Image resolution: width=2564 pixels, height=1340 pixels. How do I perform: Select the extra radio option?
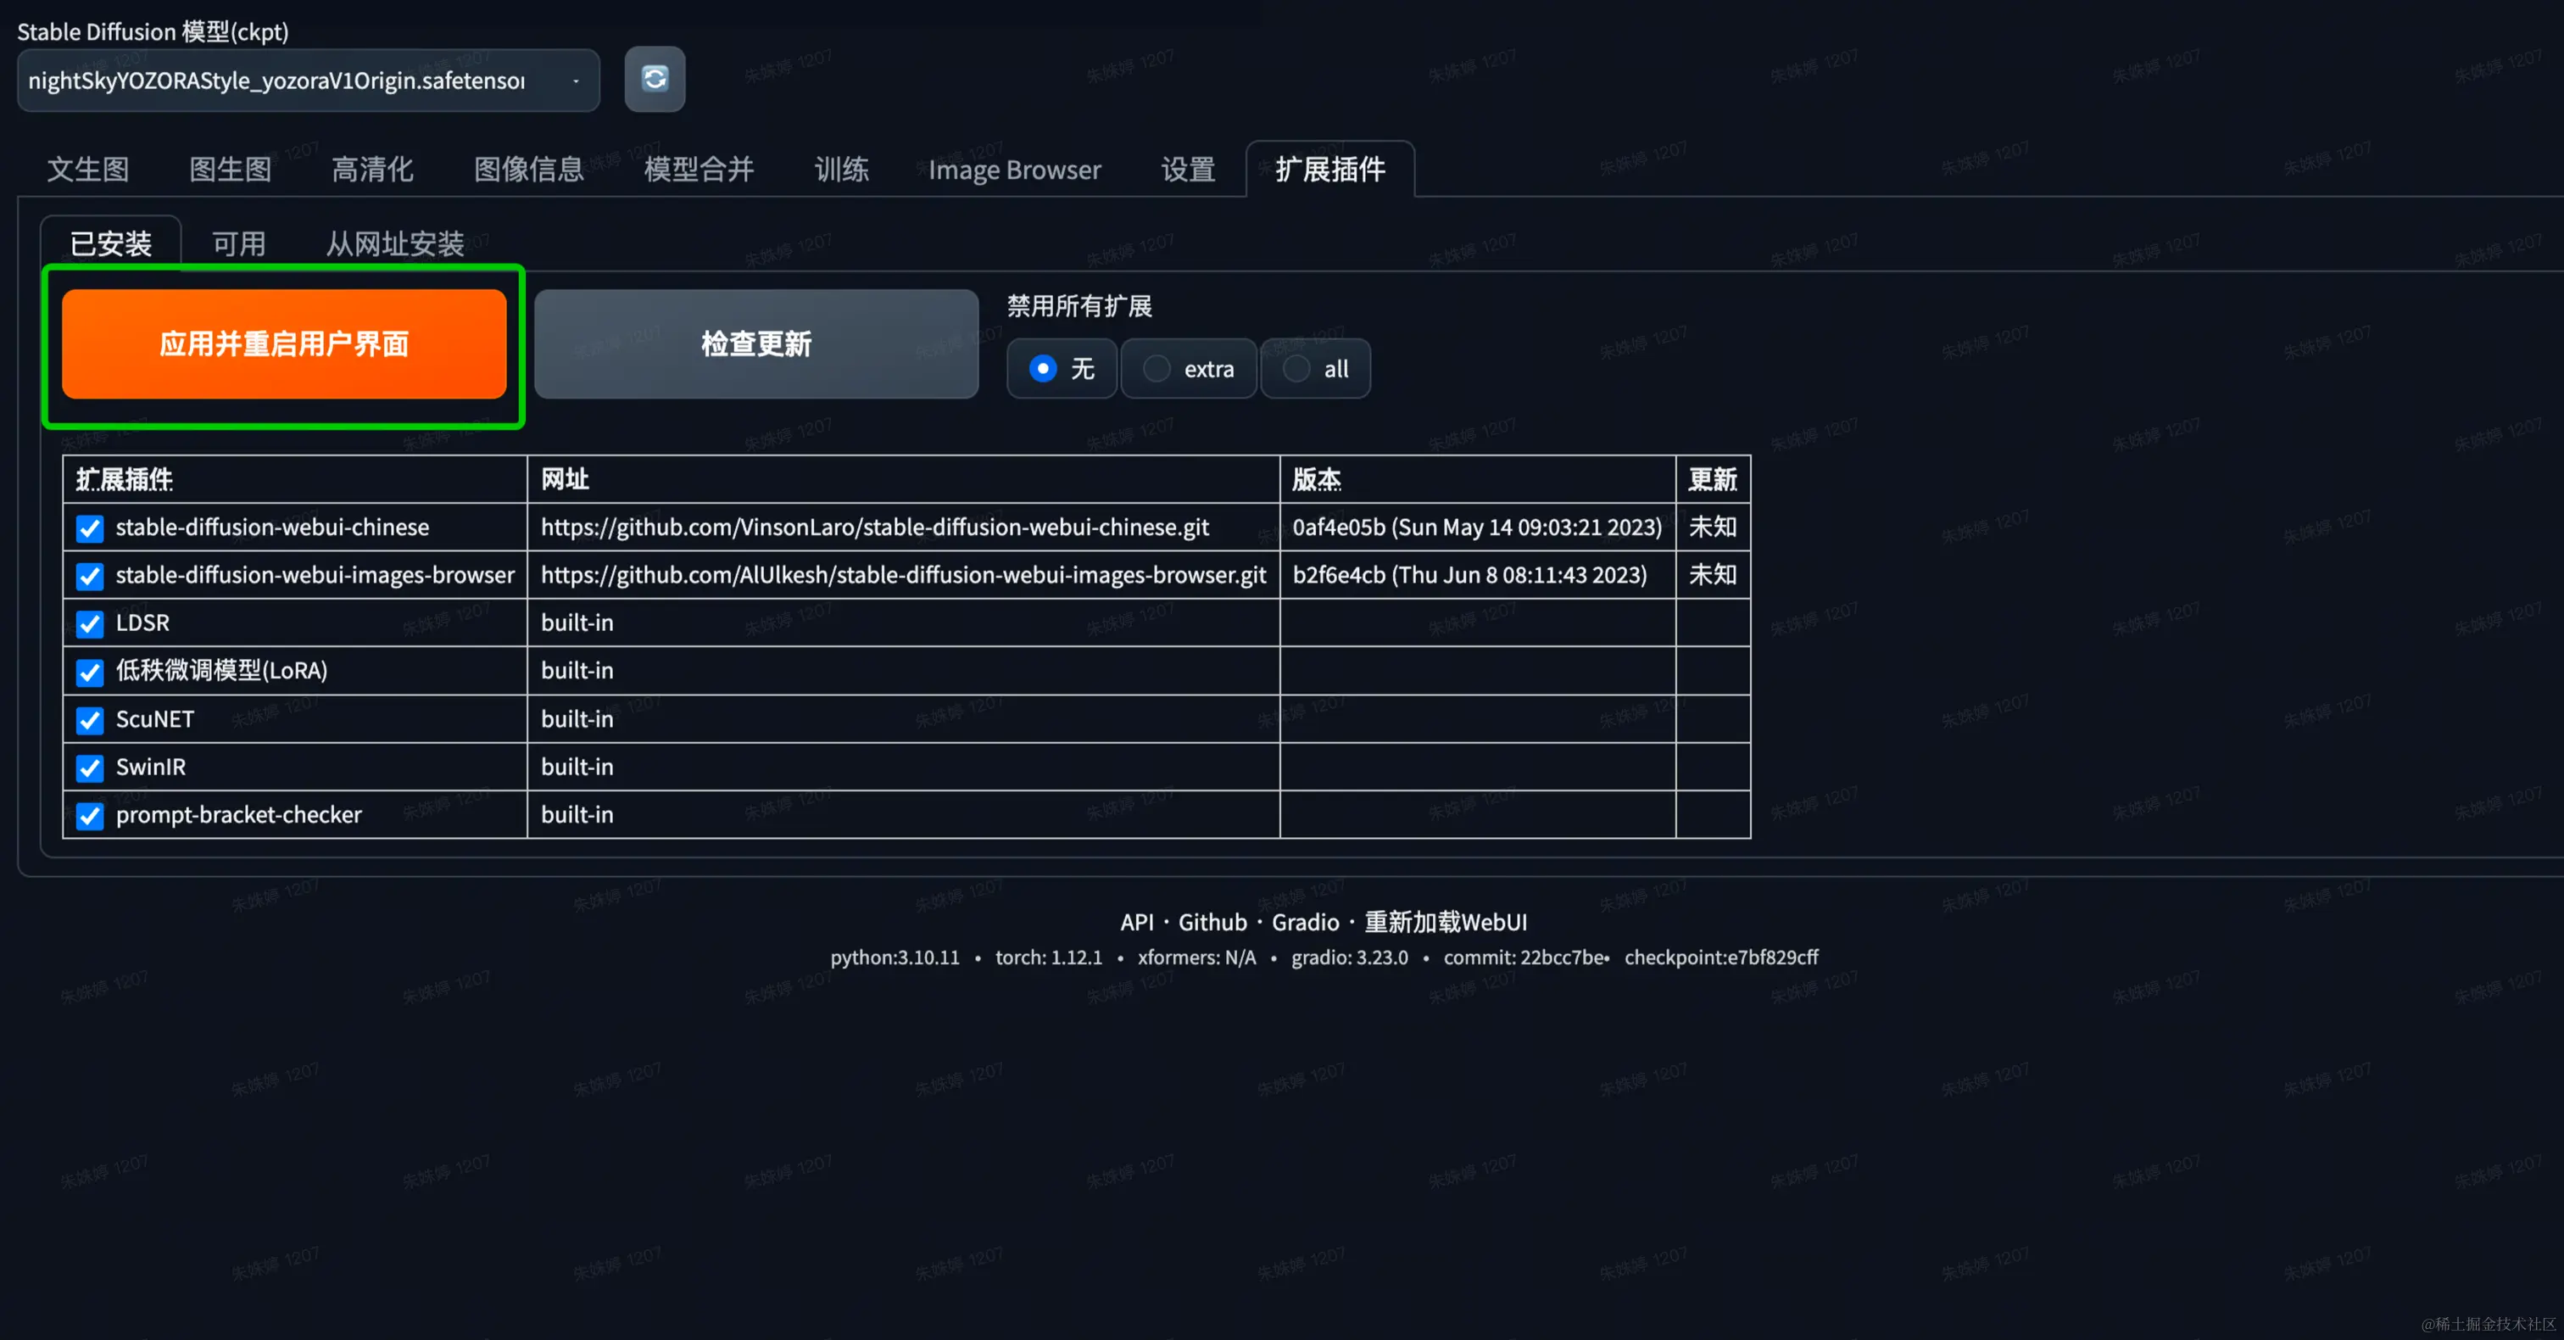pyautogui.click(x=1189, y=368)
